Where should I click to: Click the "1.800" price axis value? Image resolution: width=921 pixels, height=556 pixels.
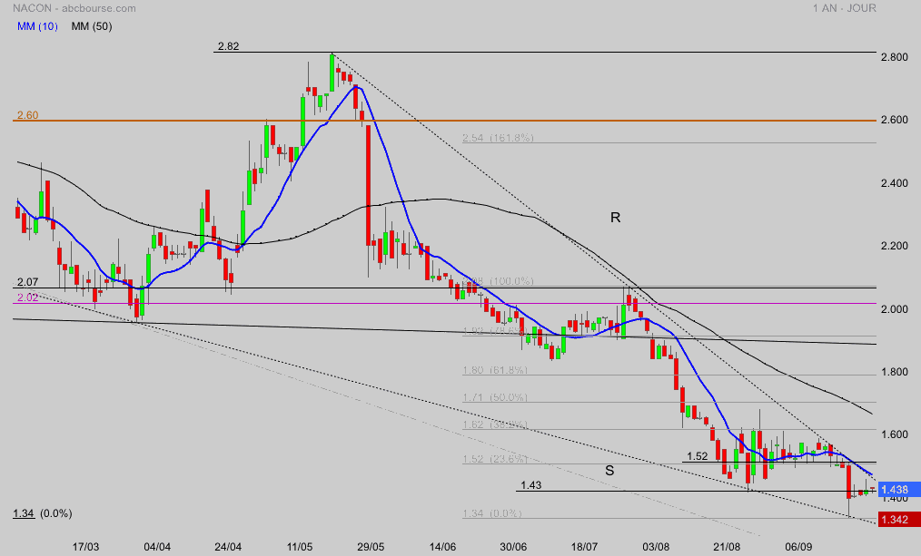[x=895, y=372]
